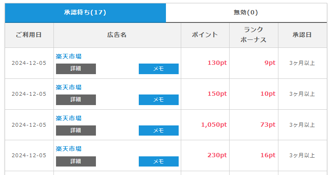Select the 承認日 column header

(x=303, y=35)
